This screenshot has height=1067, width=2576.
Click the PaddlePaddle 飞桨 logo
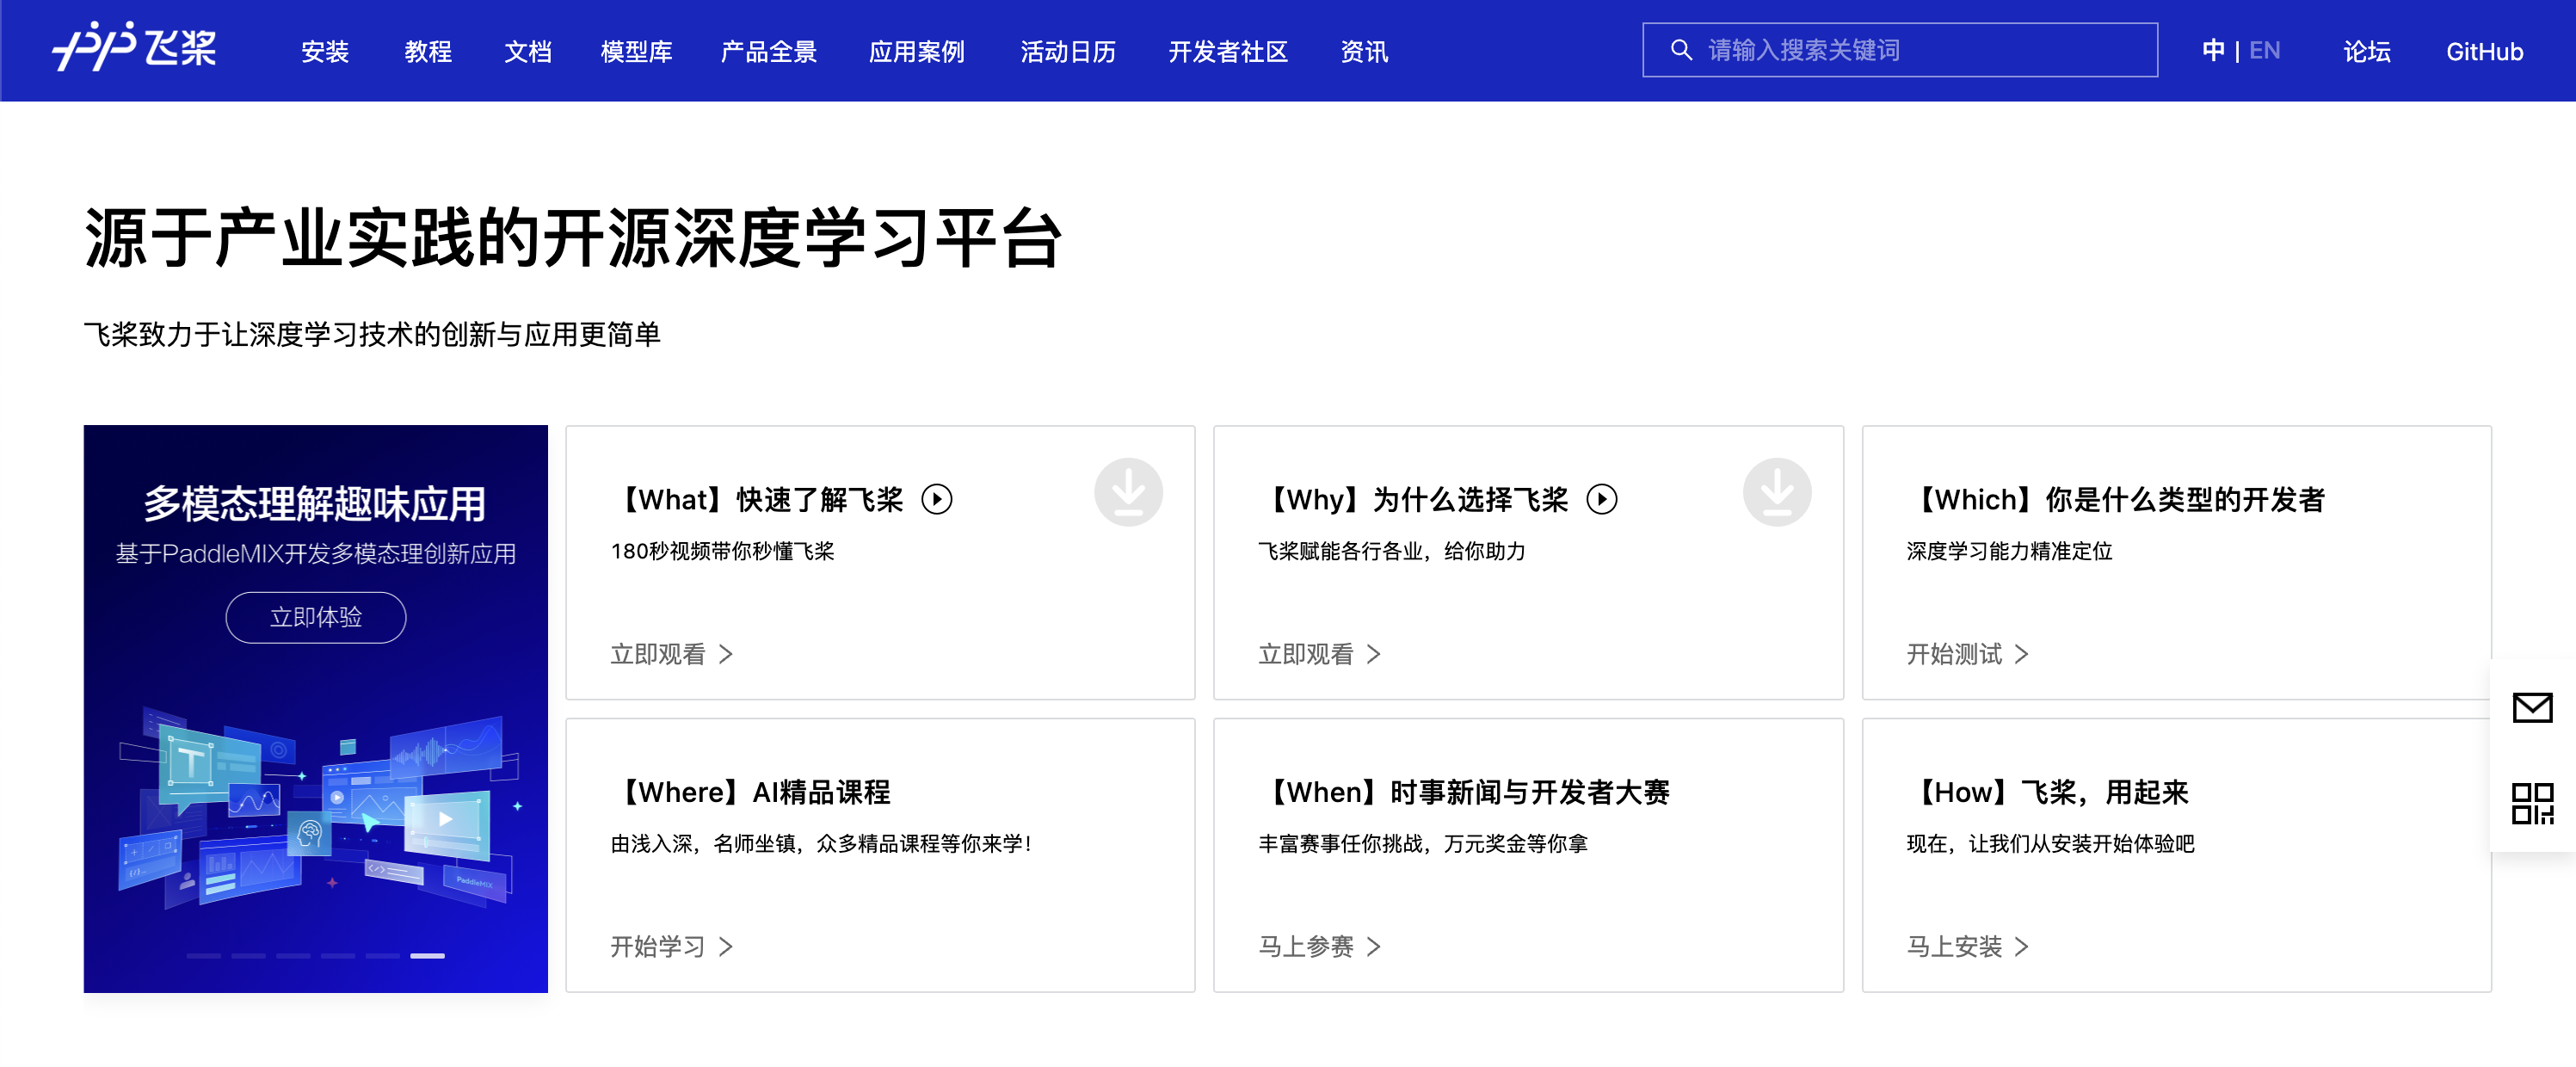[134, 48]
